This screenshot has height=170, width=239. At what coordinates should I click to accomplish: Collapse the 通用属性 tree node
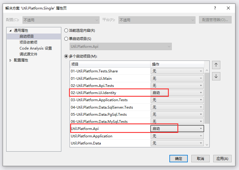pyautogui.click(x=10, y=31)
